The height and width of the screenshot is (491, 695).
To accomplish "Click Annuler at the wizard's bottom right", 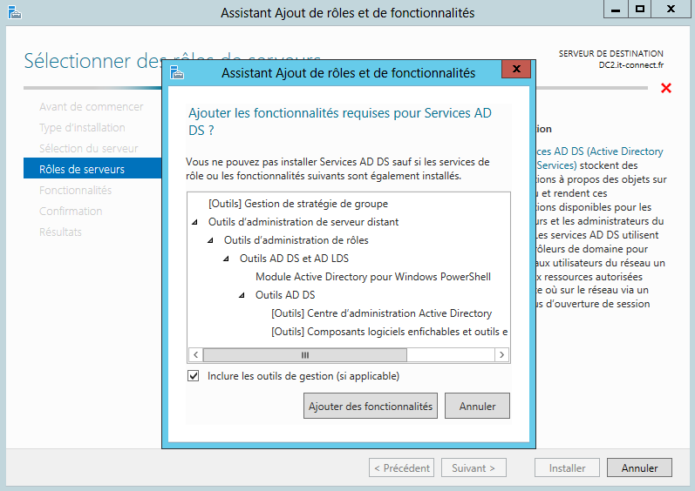I will (x=639, y=468).
